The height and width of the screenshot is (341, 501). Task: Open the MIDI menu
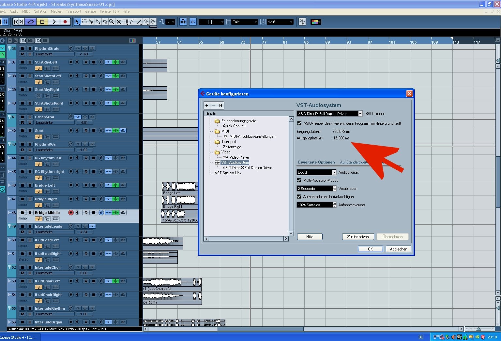[26, 11]
